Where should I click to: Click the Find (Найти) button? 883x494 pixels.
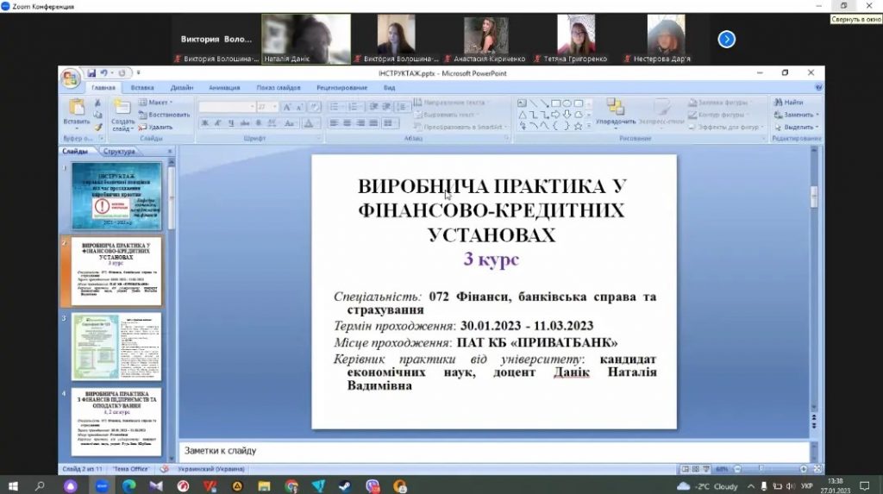click(788, 103)
